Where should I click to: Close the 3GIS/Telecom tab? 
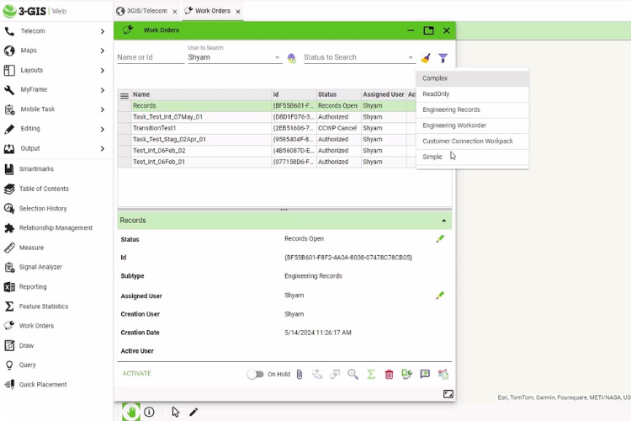(175, 12)
